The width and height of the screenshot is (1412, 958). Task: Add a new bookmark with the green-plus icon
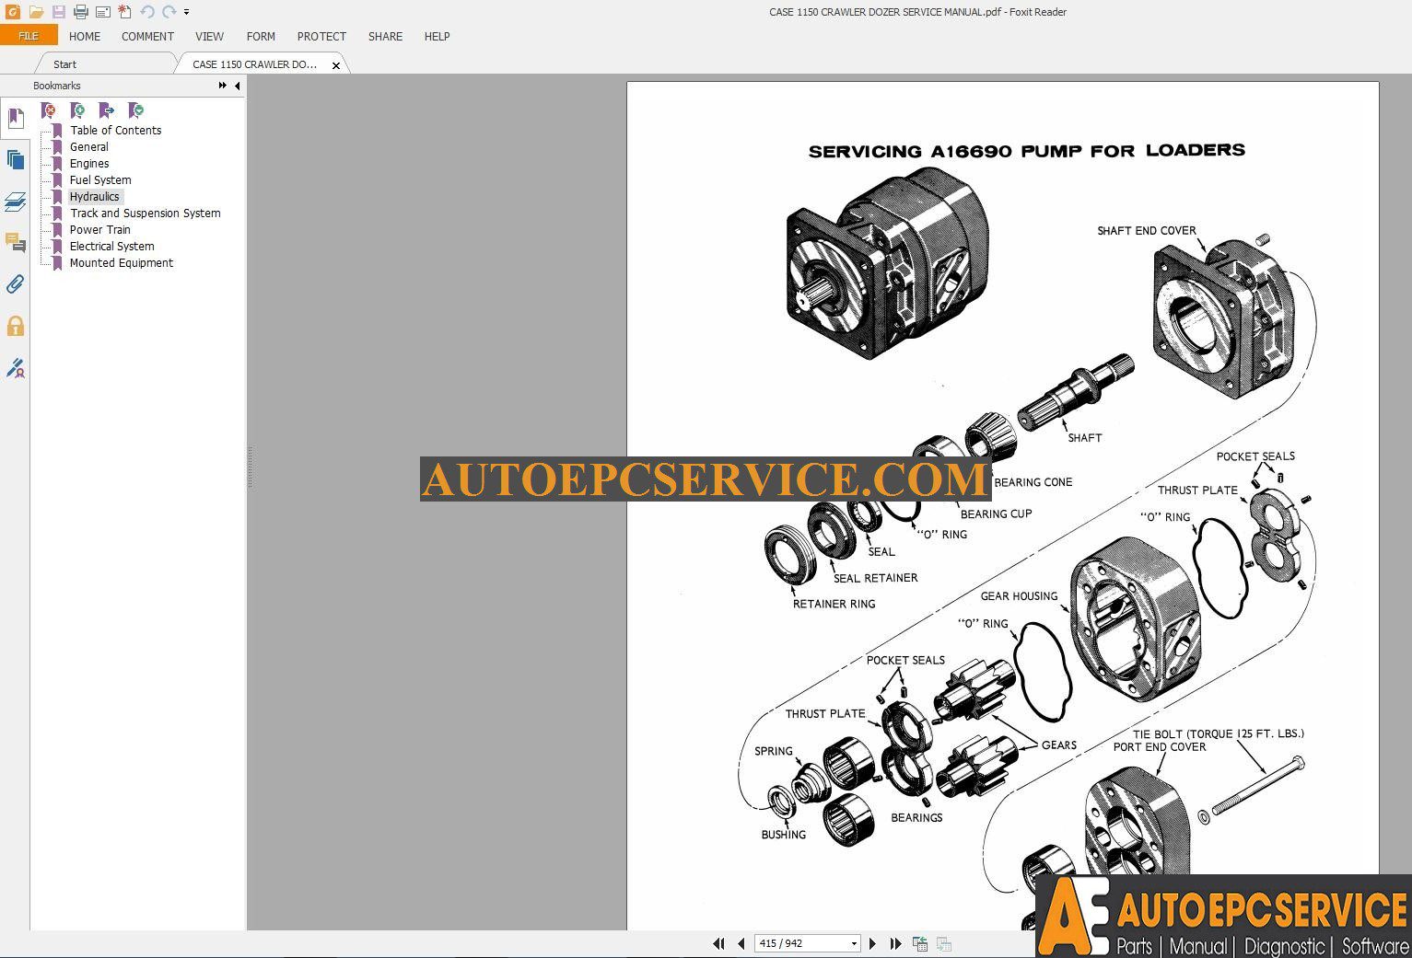pyautogui.click(x=77, y=110)
